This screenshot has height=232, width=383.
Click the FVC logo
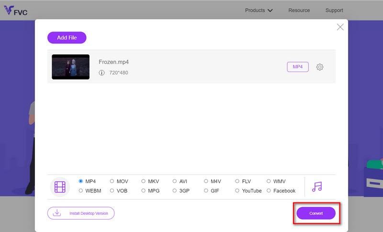coord(16,11)
